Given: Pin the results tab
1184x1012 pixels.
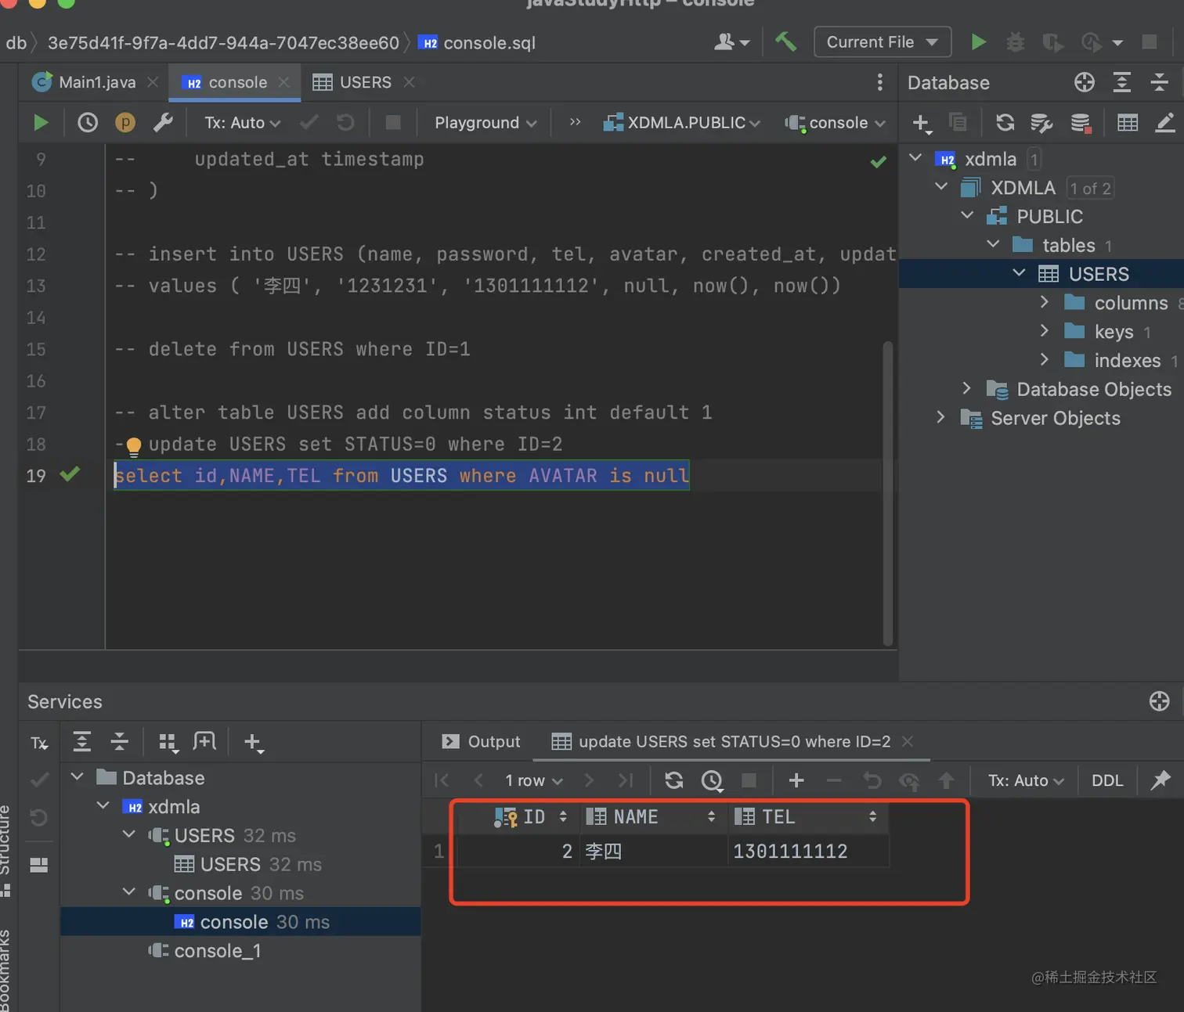Looking at the screenshot, I should pos(1161,780).
